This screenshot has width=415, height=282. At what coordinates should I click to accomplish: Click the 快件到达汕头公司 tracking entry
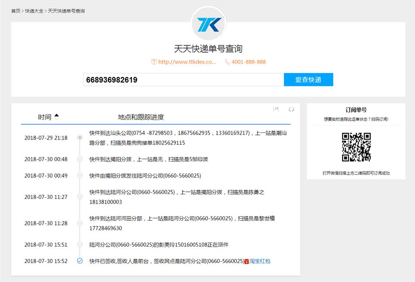(188, 138)
